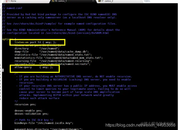Click the 'control to limit queries' comment line
This screenshot has height=130, width=178.
click(x=75, y=89)
